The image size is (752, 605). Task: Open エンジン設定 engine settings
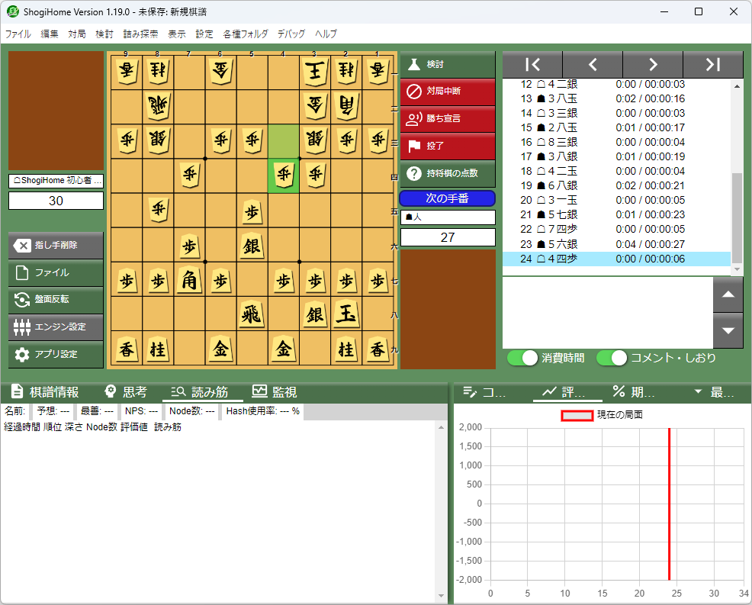coord(56,327)
